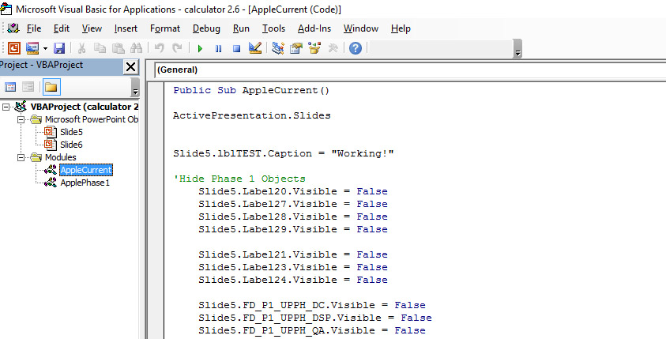Toggle Folders view in Project panel
666x339 pixels.
[x=51, y=87]
